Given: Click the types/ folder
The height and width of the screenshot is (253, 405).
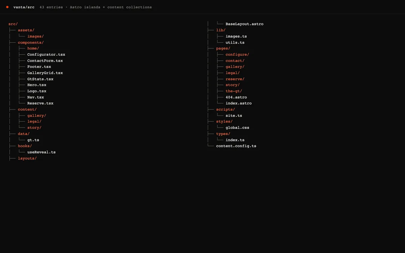Looking at the screenshot, I should tap(223, 134).
